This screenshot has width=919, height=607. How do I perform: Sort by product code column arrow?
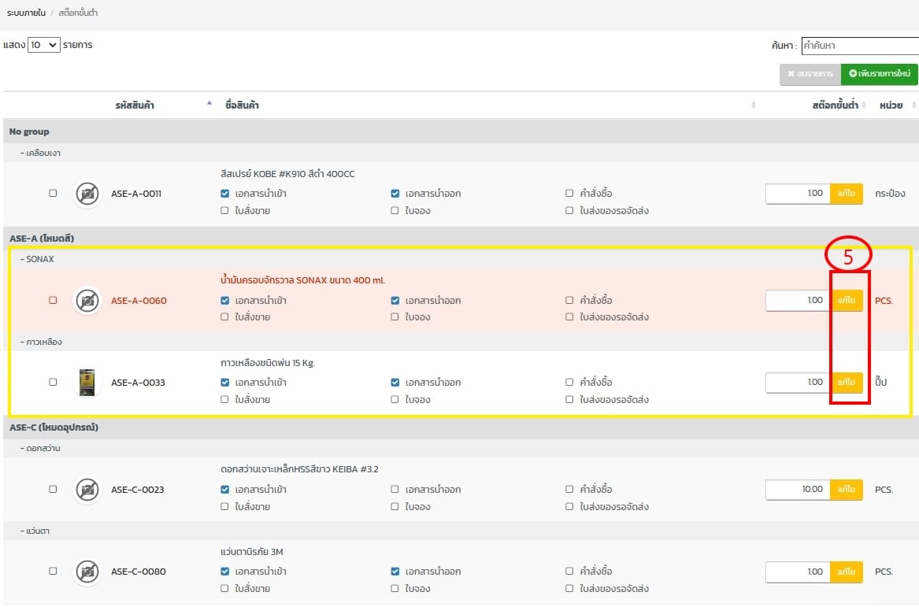(x=209, y=105)
